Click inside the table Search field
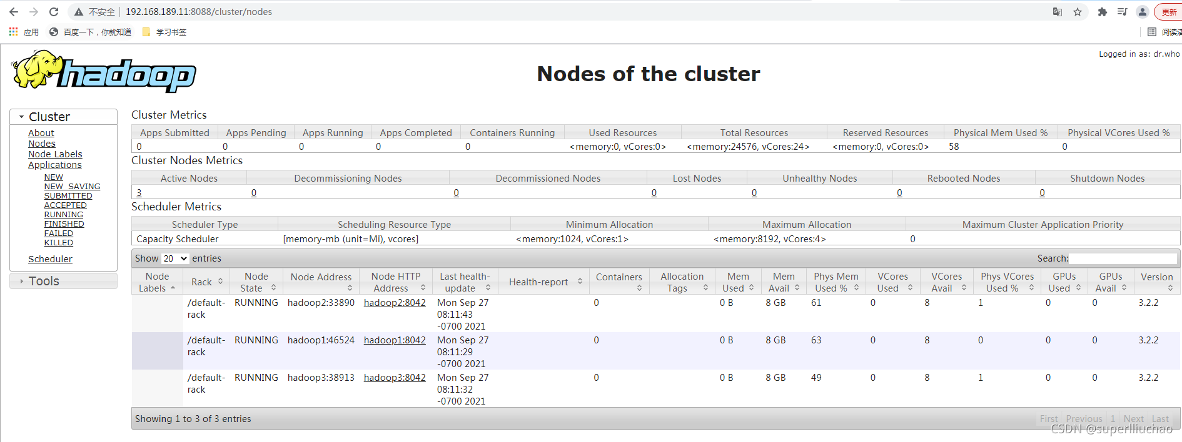Screen dimensions: 1182x442 tap(1123, 258)
